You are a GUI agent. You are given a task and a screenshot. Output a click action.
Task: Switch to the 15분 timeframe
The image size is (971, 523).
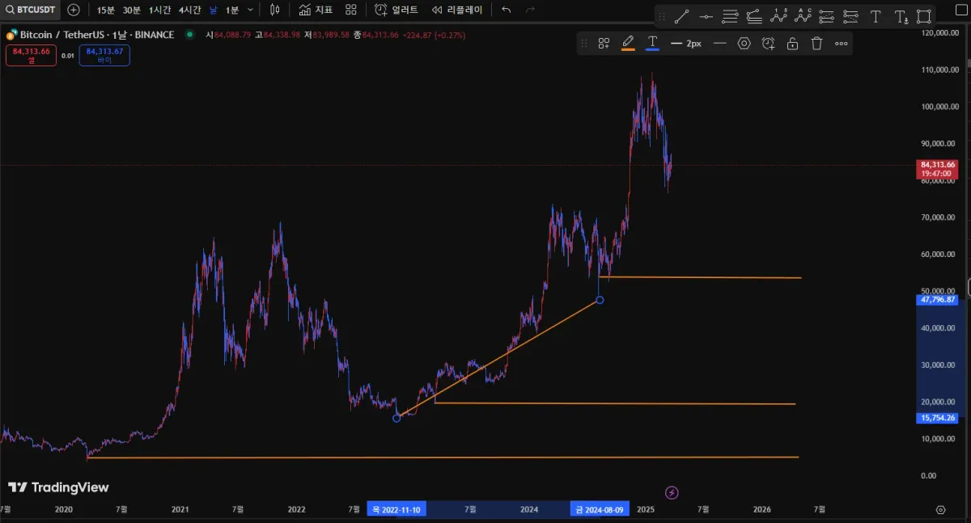(105, 10)
